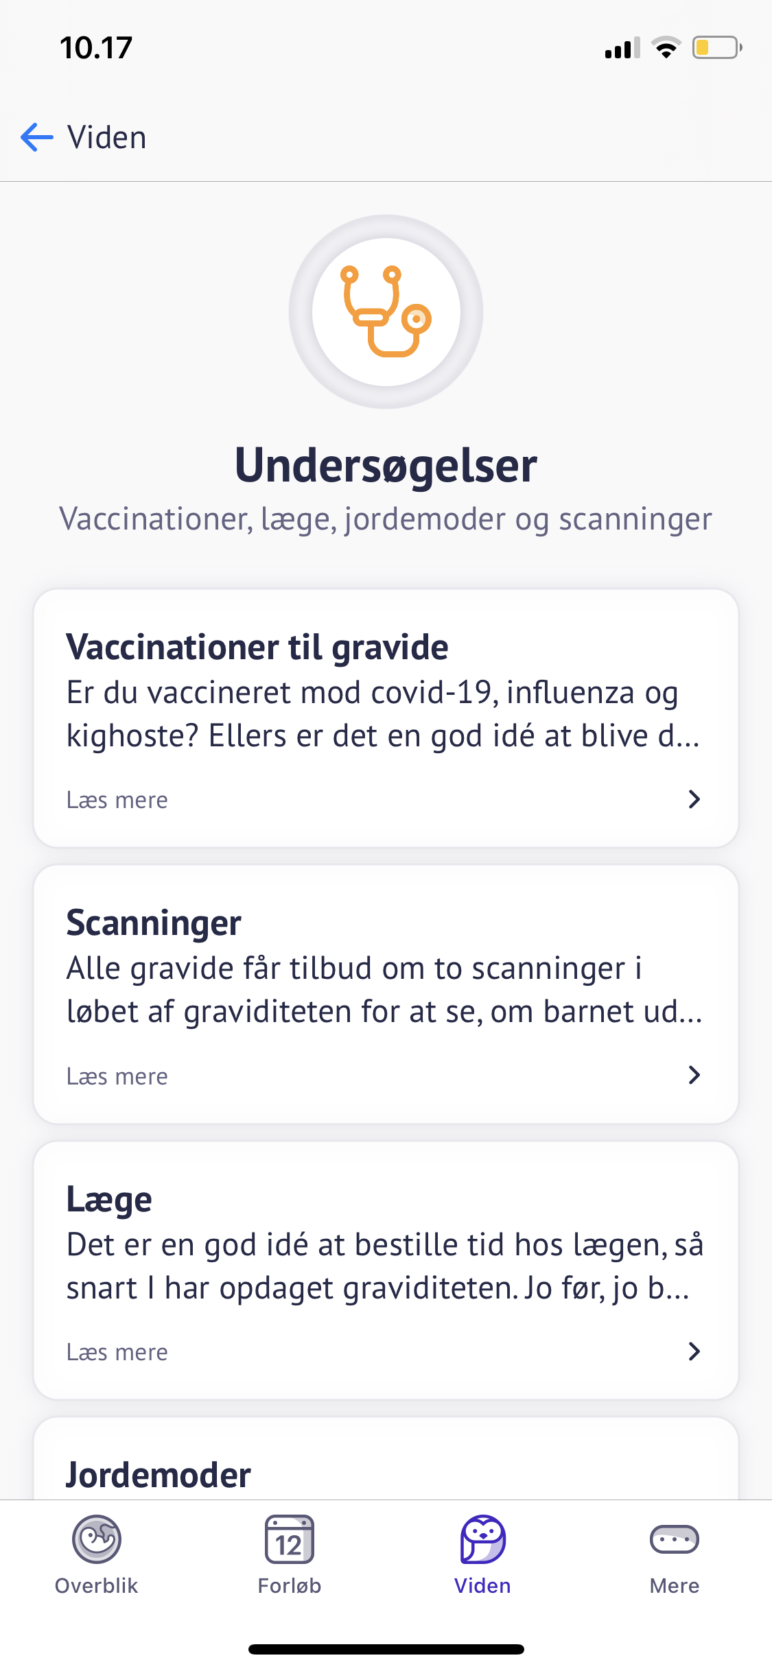Tap the Wi-Fi status icon
This screenshot has height=1671, width=772.
(x=665, y=48)
